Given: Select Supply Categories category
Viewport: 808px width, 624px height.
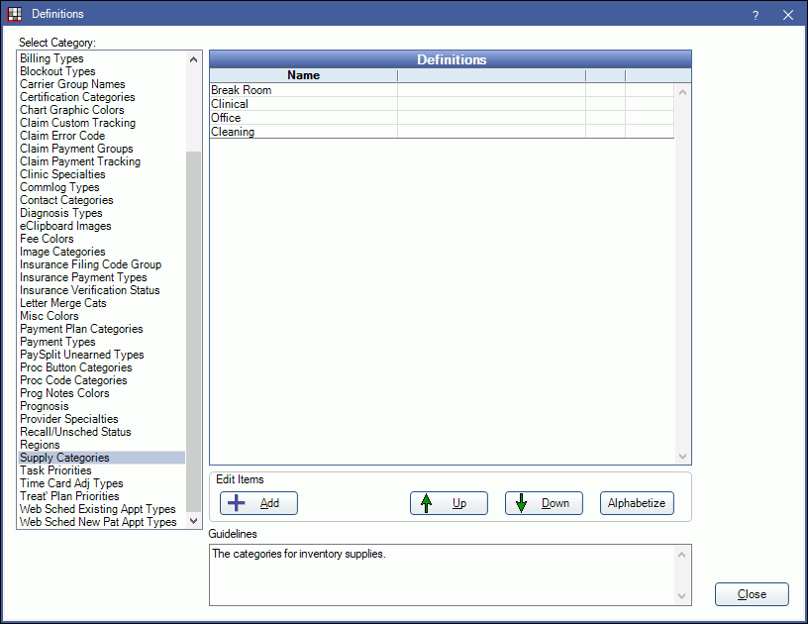Looking at the screenshot, I should coord(102,458).
